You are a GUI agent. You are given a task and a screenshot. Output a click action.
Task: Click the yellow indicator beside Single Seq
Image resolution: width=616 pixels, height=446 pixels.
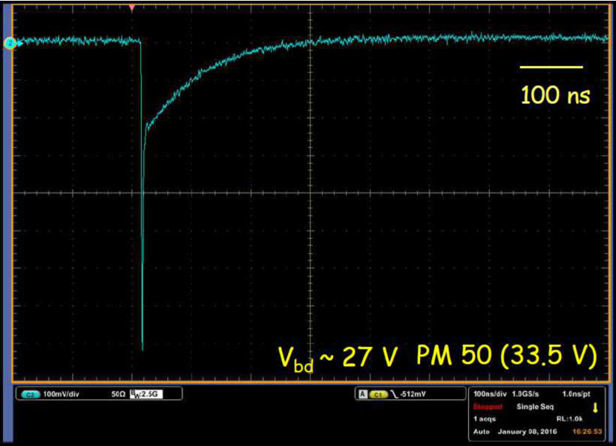pos(595,408)
